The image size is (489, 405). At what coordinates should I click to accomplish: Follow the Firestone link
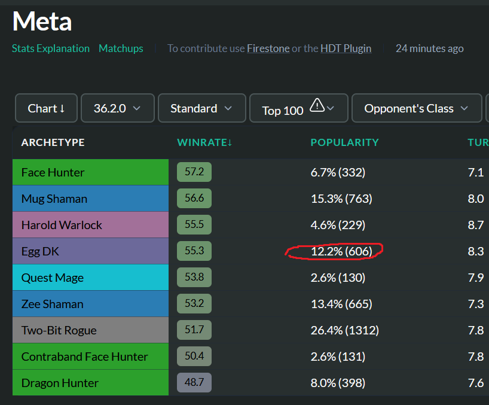point(268,48)
